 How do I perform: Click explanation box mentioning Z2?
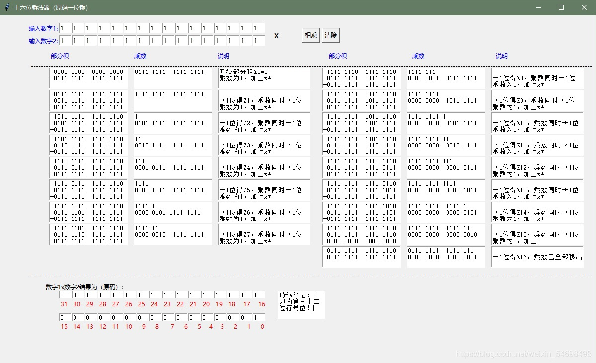tap(264, 123)
